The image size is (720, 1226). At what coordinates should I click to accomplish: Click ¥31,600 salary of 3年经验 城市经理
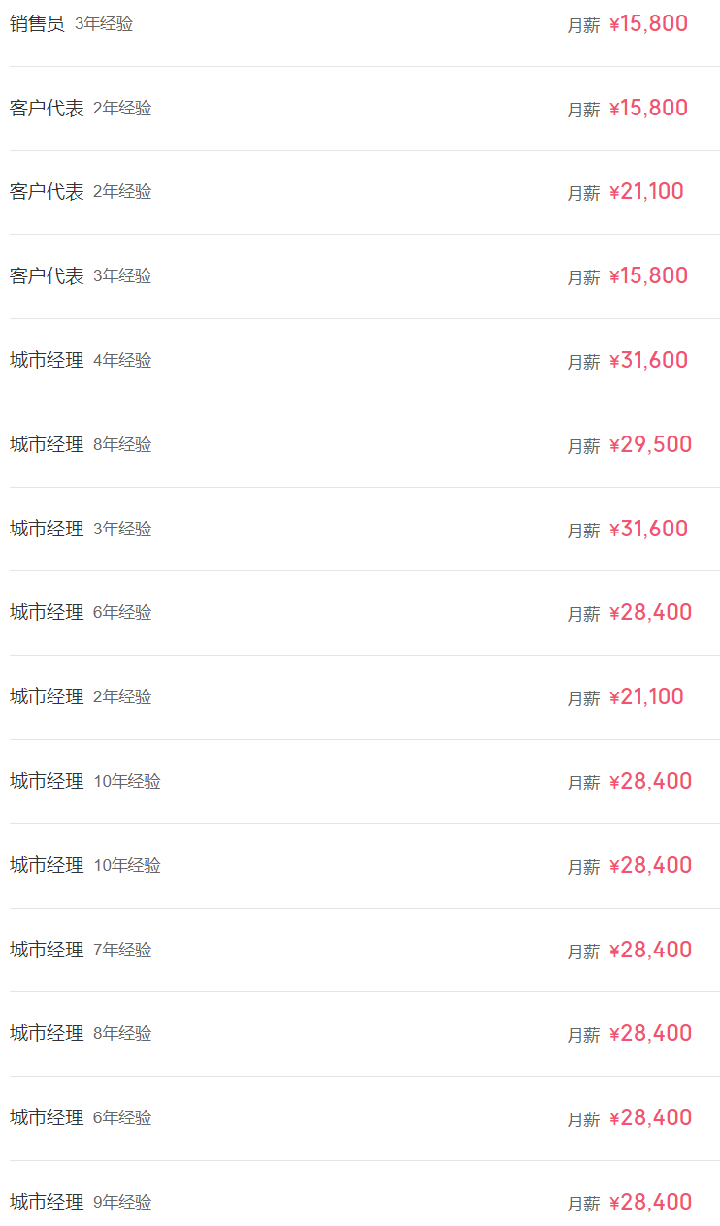[648, 530]
